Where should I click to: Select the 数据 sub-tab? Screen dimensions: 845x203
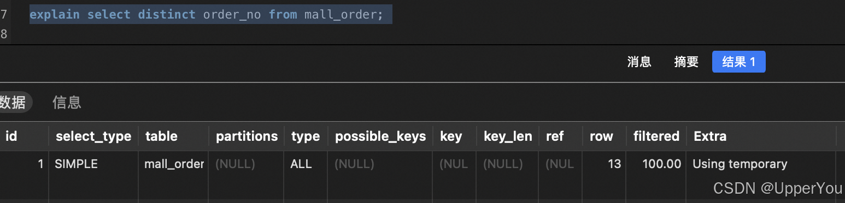tap(14, 102)
